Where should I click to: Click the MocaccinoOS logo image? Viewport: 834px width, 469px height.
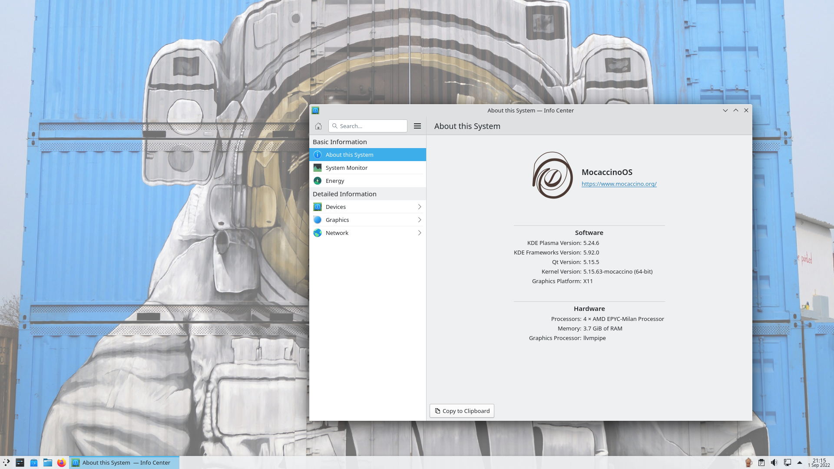pos(553,175)
